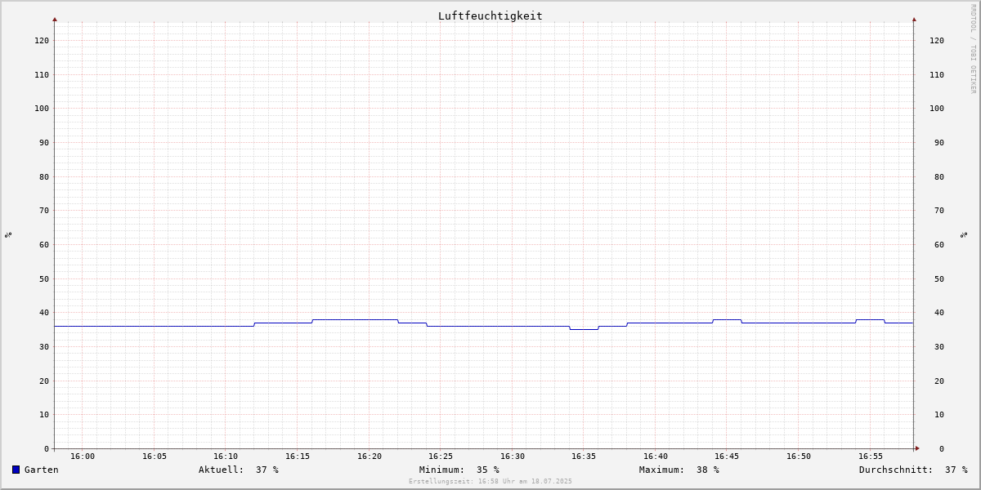
Task: Click the right y-axis label 110
Action: (937, 74)
